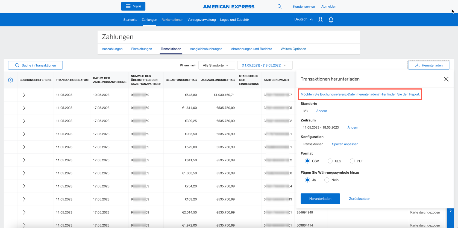The width and height of the screenshot is (458, 232).
Task: Open the date range dropdown (11.05.2023) - (18.05.2023)
Action: [265, 65]
